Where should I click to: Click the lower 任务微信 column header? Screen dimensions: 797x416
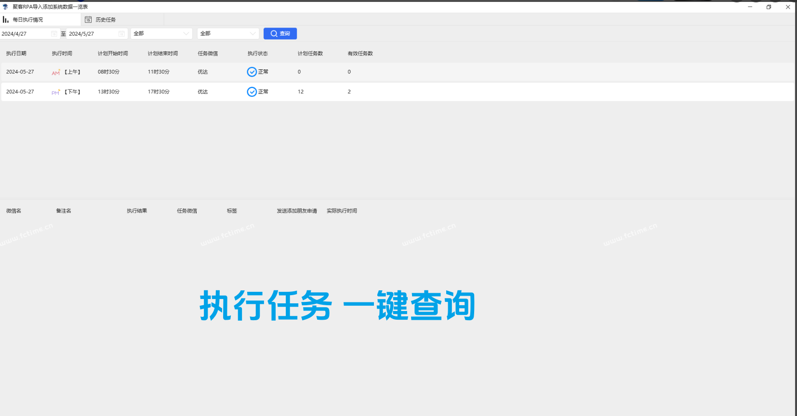pyautogui.click(x=187, y=211)
